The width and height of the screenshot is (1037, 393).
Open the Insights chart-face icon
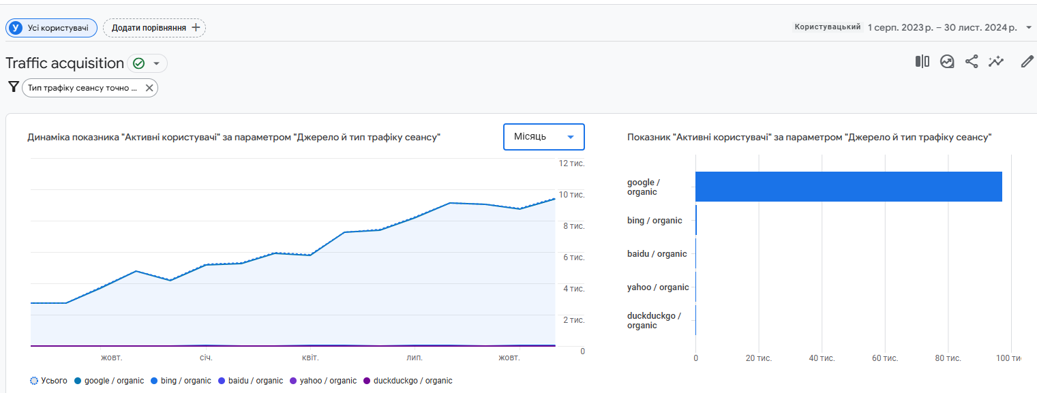pyautogui.click(x=947, y=62)
